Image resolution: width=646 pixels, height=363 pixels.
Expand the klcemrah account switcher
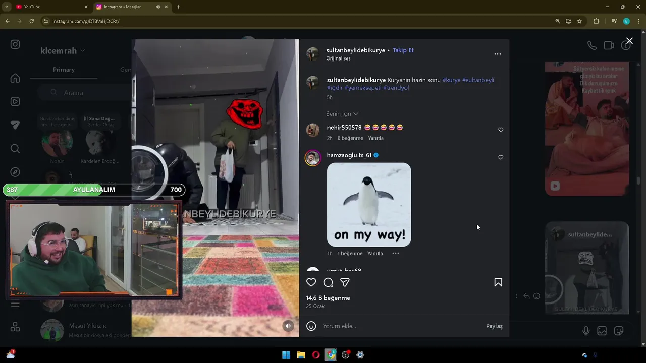pyautogui.click(x=63, y=50)
